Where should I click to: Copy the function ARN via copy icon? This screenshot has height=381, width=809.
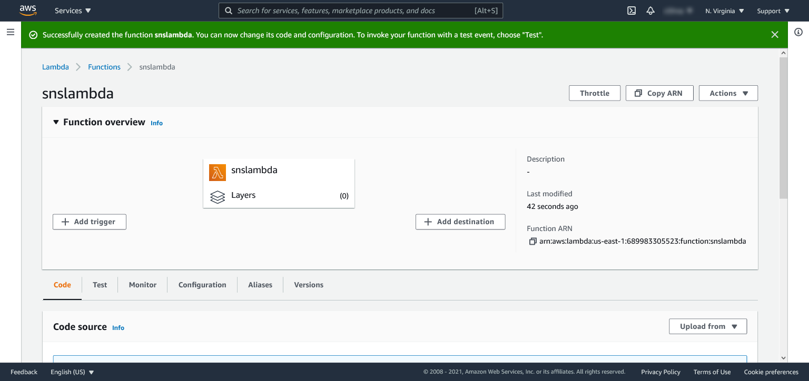(x=532, y=242)
